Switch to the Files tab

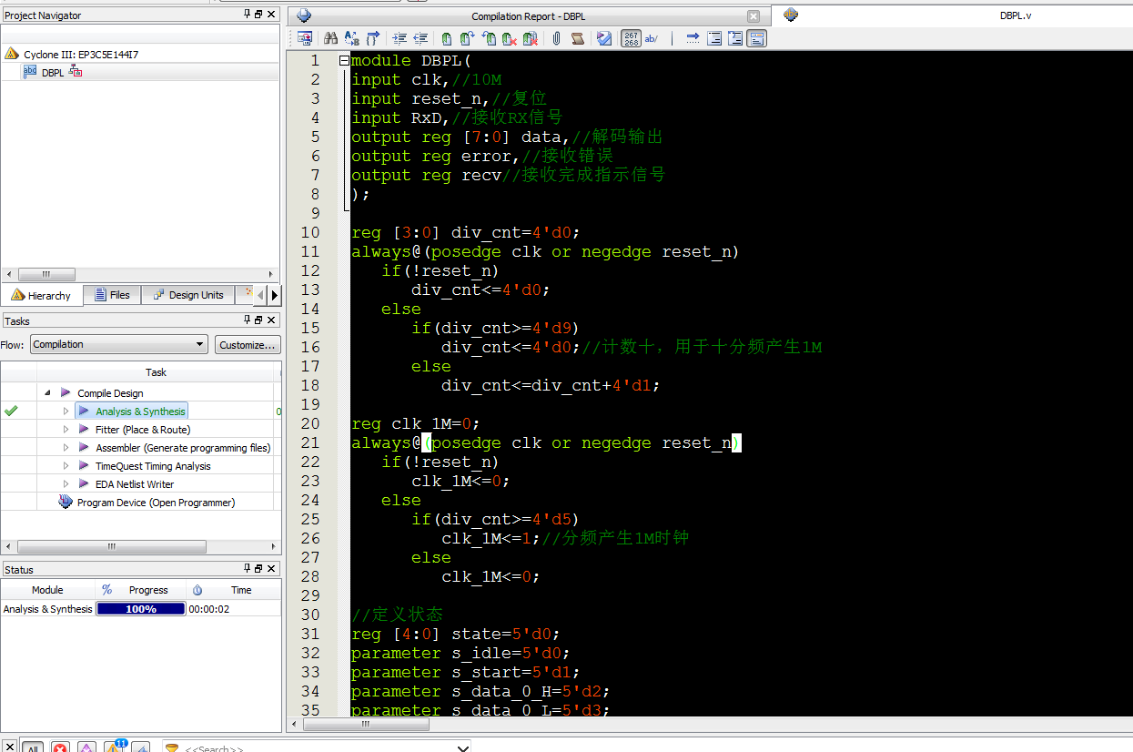(111, 295)
